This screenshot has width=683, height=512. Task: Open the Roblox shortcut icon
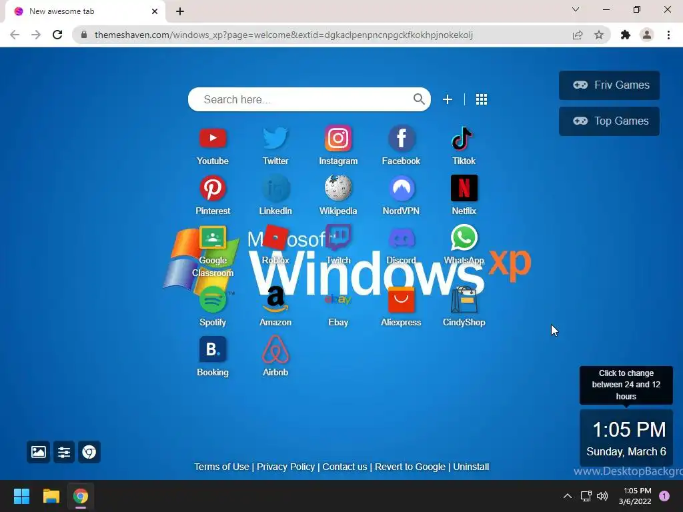coord(275,238)
